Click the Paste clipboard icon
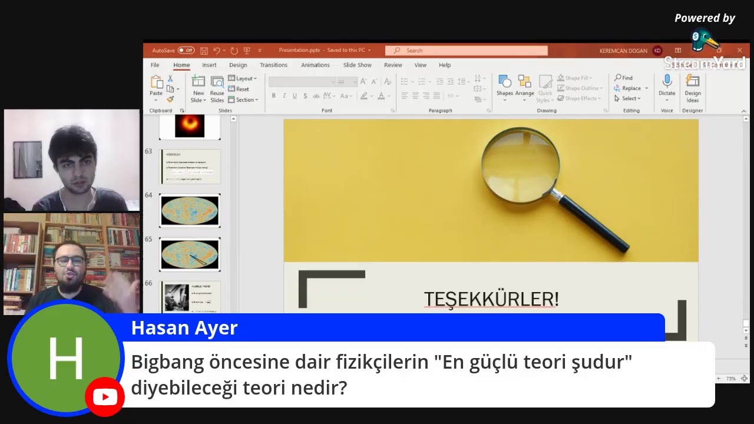This screenshot has width=754, height=424. point(156,82)
